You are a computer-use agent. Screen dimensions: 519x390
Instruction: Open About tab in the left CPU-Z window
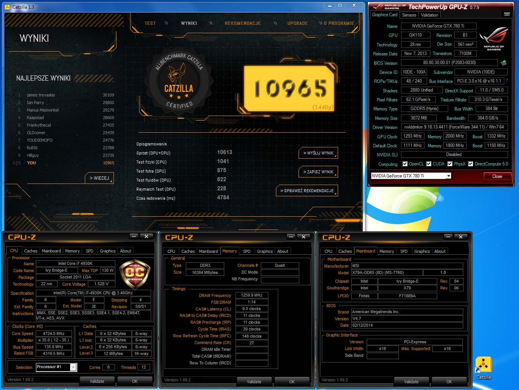[126, 251]
